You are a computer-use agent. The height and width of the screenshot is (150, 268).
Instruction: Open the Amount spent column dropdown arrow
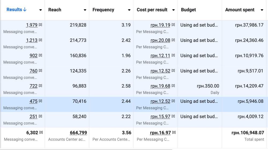(x=262, y=10)
